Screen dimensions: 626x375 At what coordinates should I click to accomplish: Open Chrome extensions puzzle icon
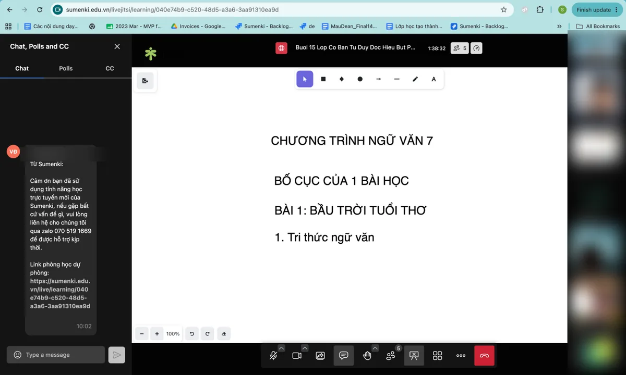pos(540,9)
